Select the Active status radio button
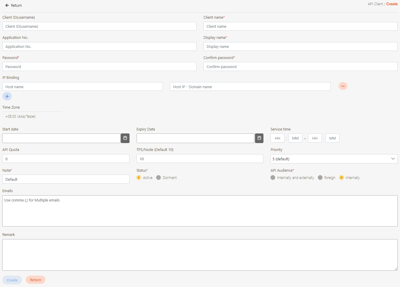 coord(139,178)
